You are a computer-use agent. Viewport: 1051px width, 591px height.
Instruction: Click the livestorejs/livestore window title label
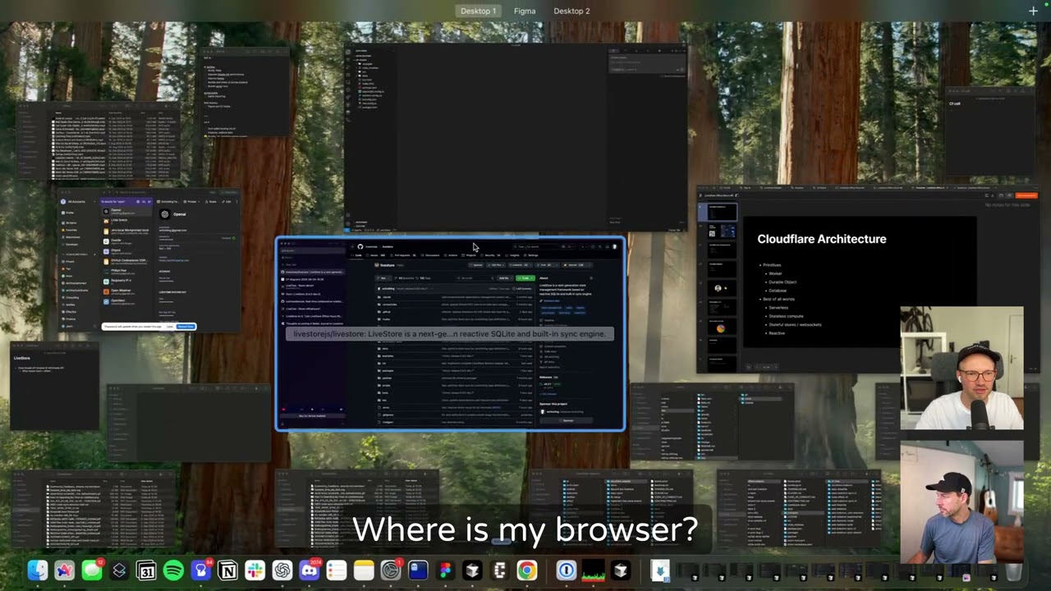pyautogui.click(x=449, y=334)
